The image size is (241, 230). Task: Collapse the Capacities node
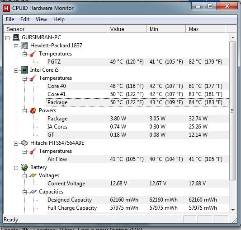[24, 192]
